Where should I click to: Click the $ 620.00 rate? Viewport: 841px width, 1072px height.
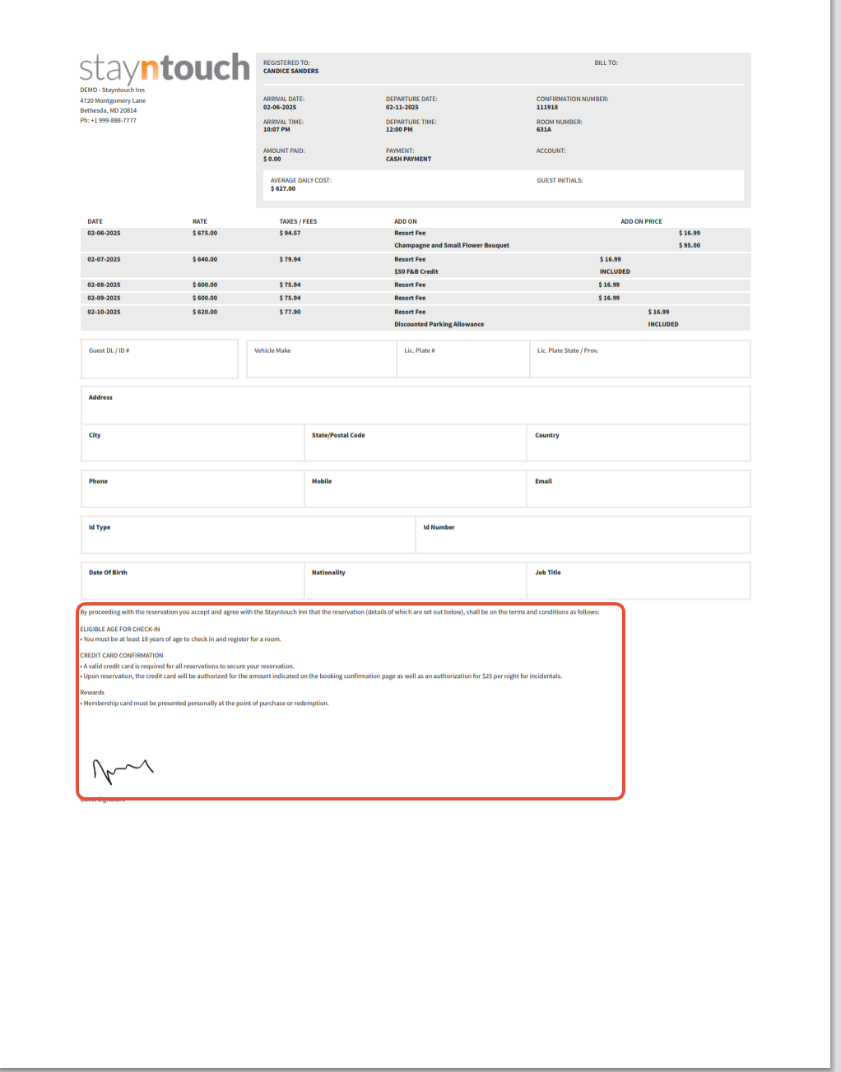[x=205, y=312]
